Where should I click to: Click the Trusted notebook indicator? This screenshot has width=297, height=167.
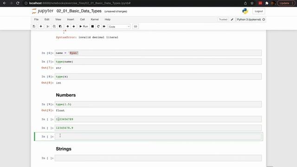223,19
